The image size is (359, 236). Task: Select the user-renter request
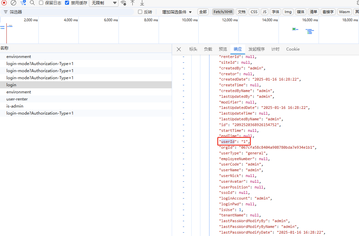tap(86, 99)
